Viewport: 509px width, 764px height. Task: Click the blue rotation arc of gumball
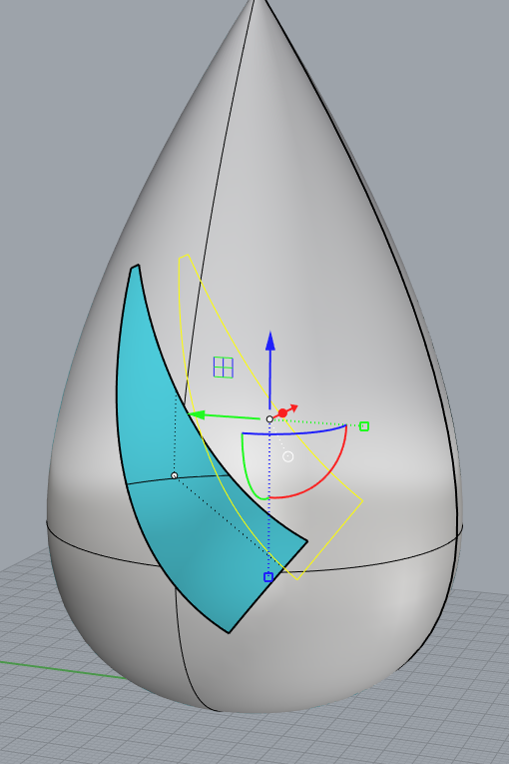294,431
